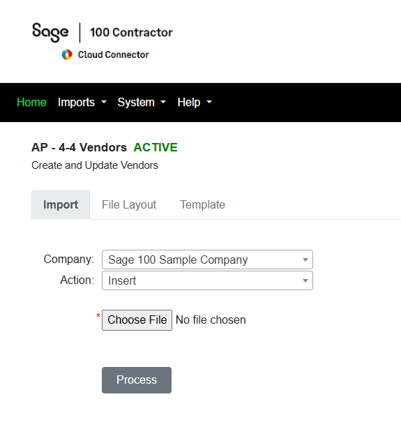Viewport: 401px width, 436px height.
Task: Click the Action dropdown arrow
Action: (x=305, y=281)
